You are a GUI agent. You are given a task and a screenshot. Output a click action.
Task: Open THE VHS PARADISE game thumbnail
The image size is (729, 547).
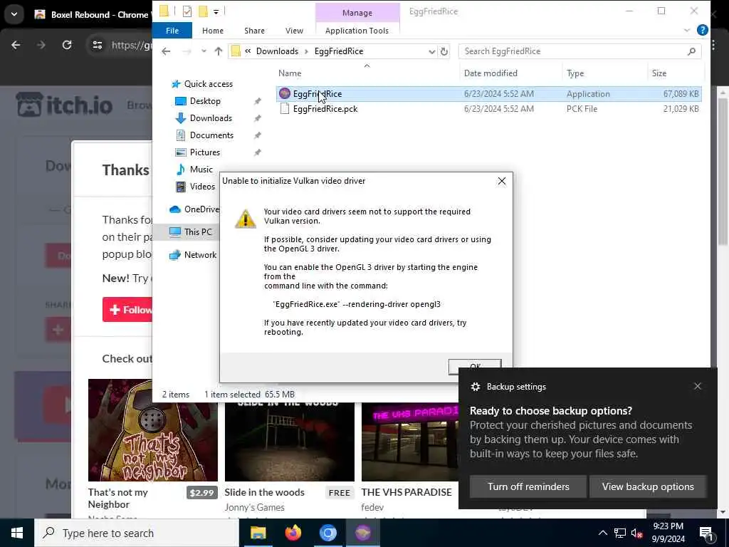tap(410, 442)
